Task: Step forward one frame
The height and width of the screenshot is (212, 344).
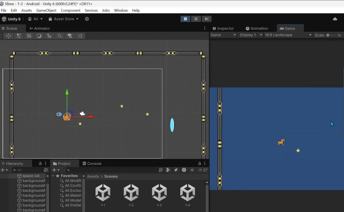Action: tap(207, 19)
